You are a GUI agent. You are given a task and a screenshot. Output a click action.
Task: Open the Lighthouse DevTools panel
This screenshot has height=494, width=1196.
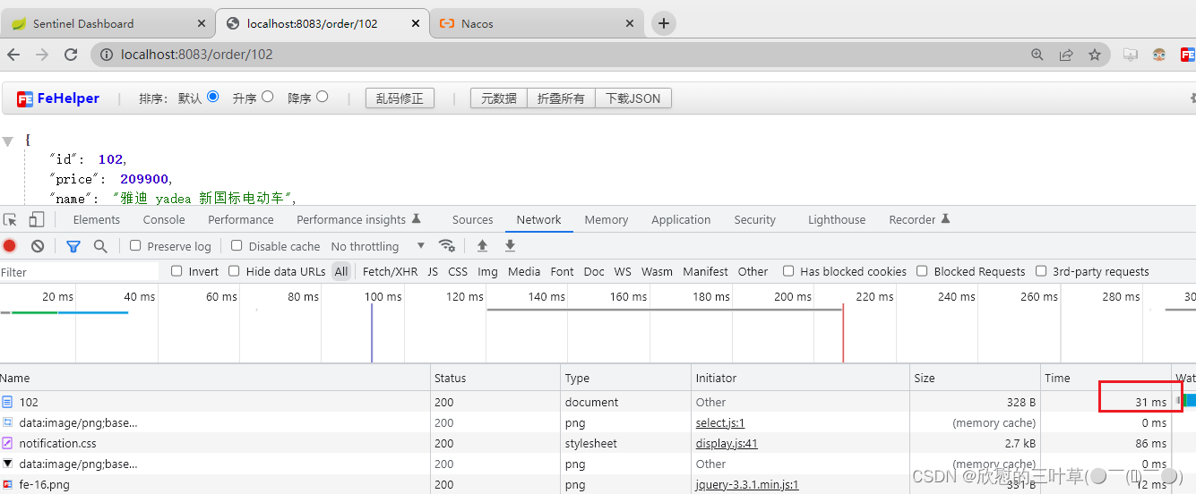click(837, 219)
